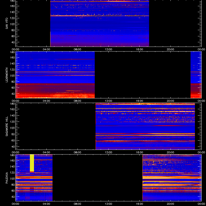Click the Sagamore Hill spectrogram data area
Viewport: 206px width, 206px height.
[145, 126]
